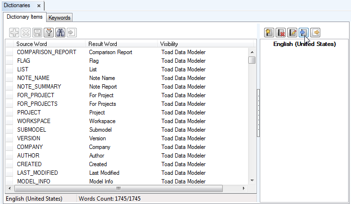351x204 pixels.
Task: Click the add item plus icon
Action: coord(15,33)
